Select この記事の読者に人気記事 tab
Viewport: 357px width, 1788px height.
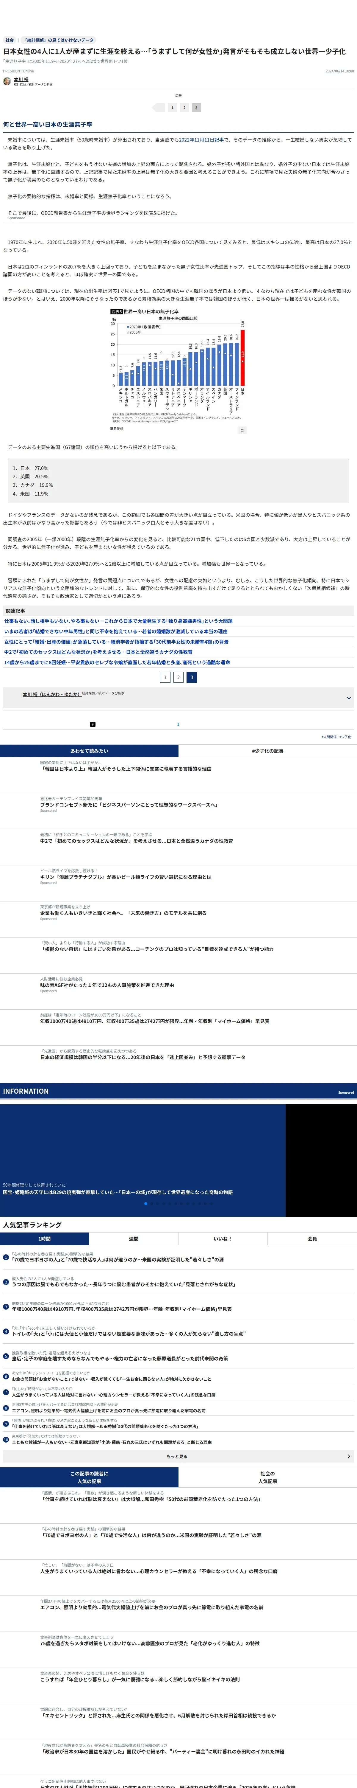[x=89, y=1478]
